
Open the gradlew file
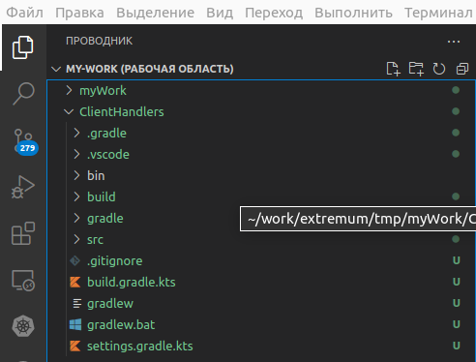(110, 304)
